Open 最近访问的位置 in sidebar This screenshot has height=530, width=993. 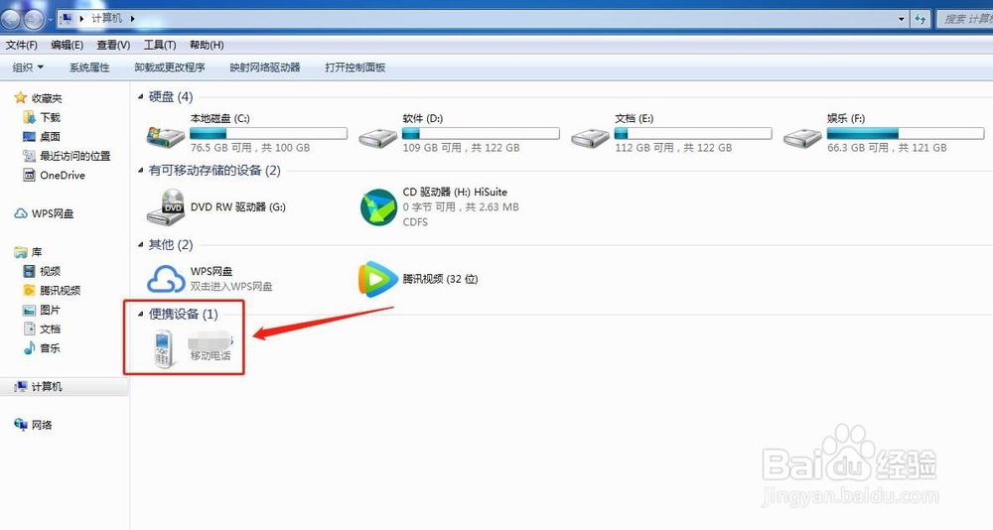[67, 156]
